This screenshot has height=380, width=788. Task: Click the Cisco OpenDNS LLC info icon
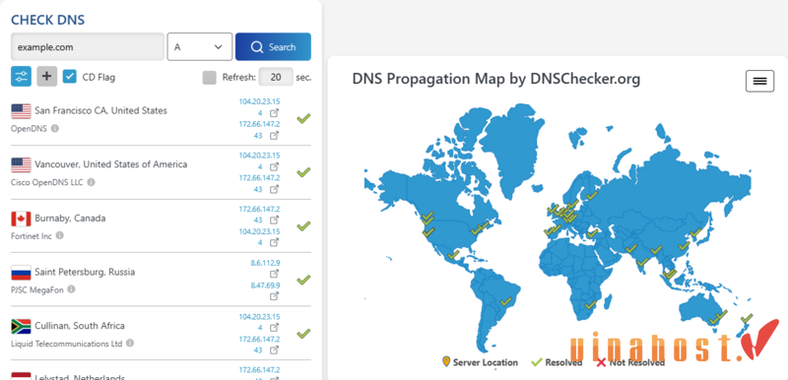tap(91, 182)
